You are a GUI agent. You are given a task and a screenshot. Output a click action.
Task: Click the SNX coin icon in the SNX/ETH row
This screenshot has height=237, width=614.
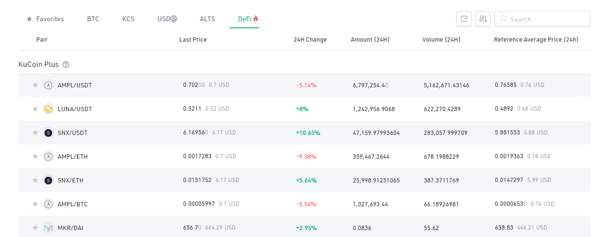point(48,181)
